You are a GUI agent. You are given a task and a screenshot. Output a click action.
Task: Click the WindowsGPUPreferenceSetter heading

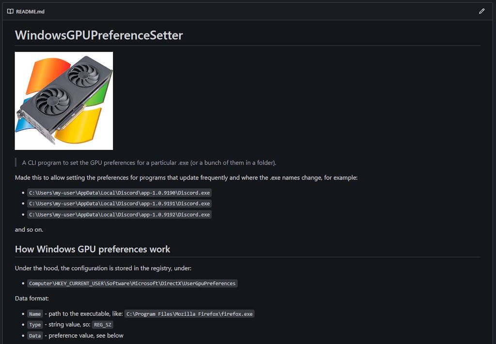click(x=99, y=35)
